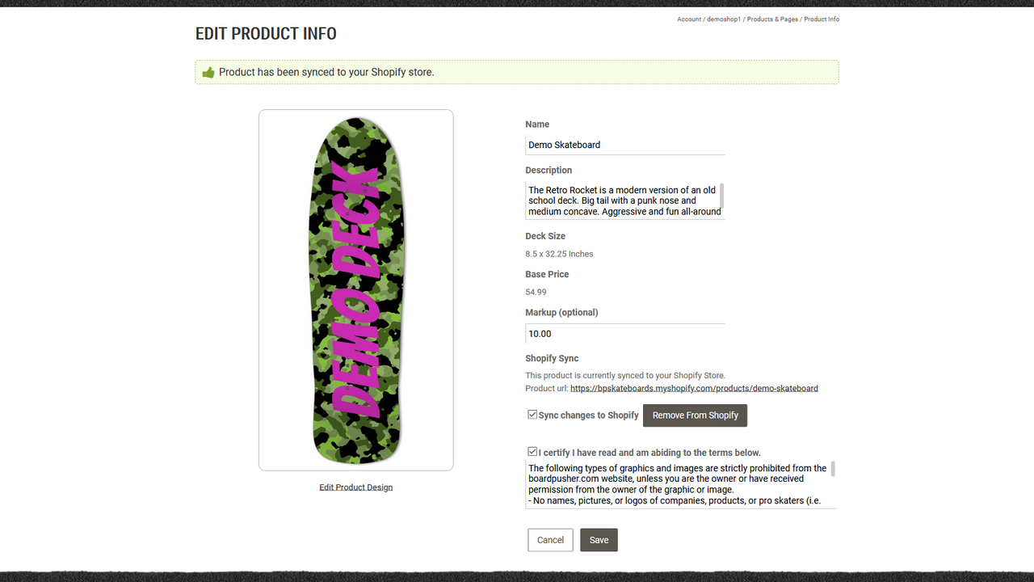This screenshot has height=582, width=1034.
Task: Toggle the terms certification checkbox
Action: 532,451
